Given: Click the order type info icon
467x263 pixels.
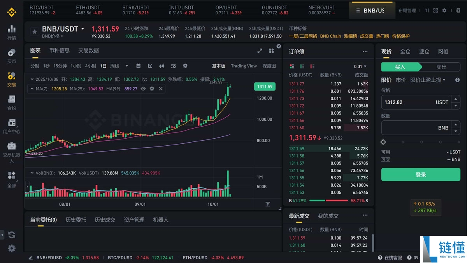Looking at the screenshot, I should [x=457, y=80].
